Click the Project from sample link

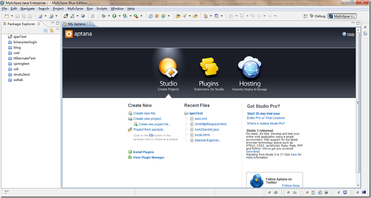coord(149,130)
